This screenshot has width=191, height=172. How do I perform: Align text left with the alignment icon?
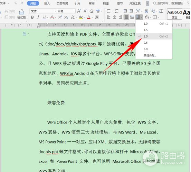tap(108, 17)
